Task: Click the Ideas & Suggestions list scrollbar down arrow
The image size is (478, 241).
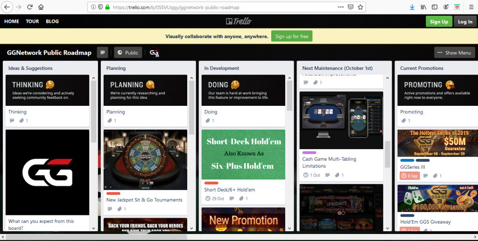Action: (93, 228)
